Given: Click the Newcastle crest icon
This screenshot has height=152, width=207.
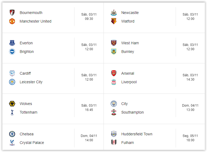Looking at the screenshot, I should click(x=113, y=13).
